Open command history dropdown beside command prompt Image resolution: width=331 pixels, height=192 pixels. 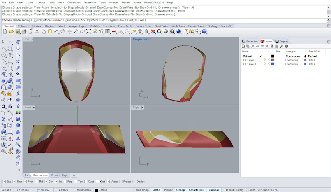point(328,21)
